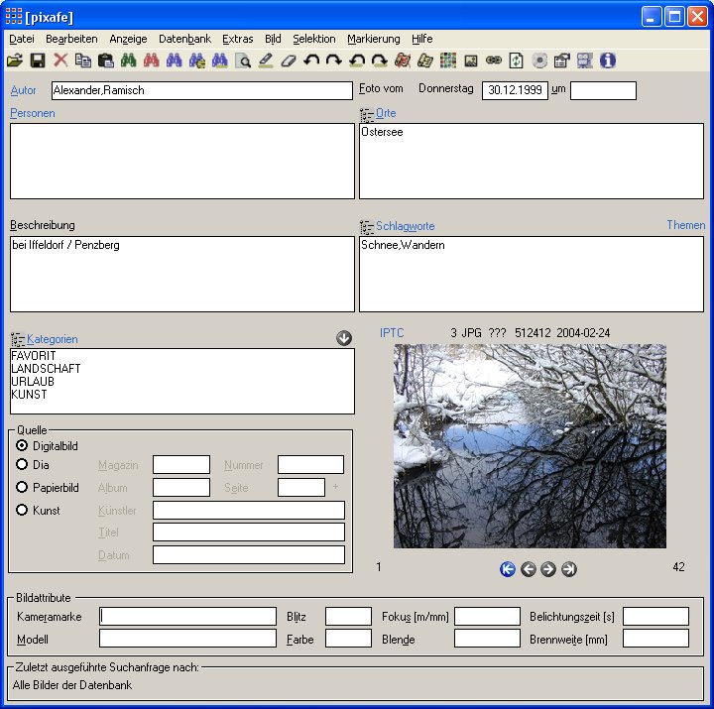The image size is (714, 709).
Task: Open the Extras menu
Action: (238, 39)
